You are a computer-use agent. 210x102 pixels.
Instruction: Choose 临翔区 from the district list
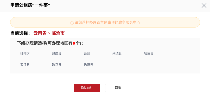(25, 54)
